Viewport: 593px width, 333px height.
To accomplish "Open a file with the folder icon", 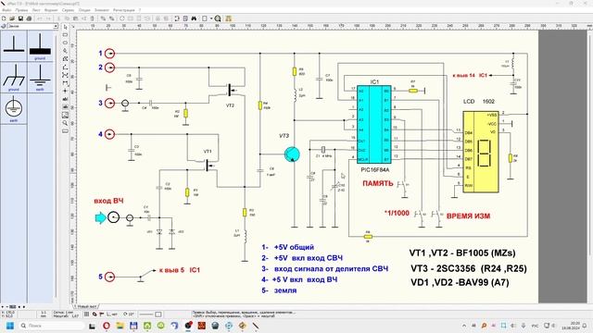I will tap(12, 18).
